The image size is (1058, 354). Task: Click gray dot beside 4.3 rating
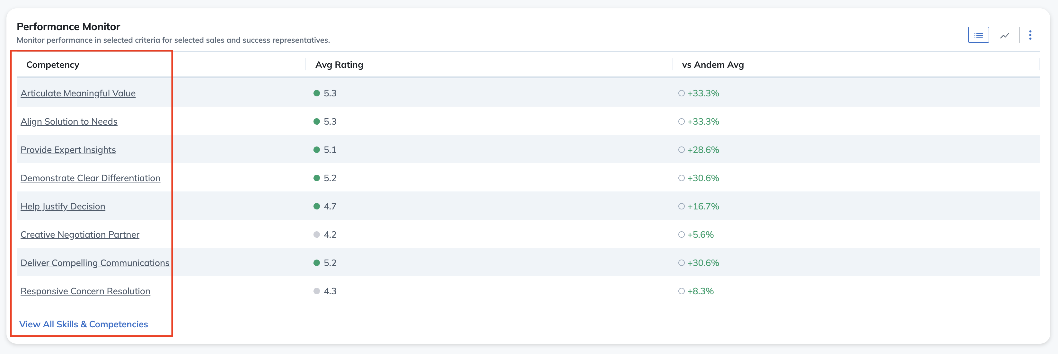[317, 291]
